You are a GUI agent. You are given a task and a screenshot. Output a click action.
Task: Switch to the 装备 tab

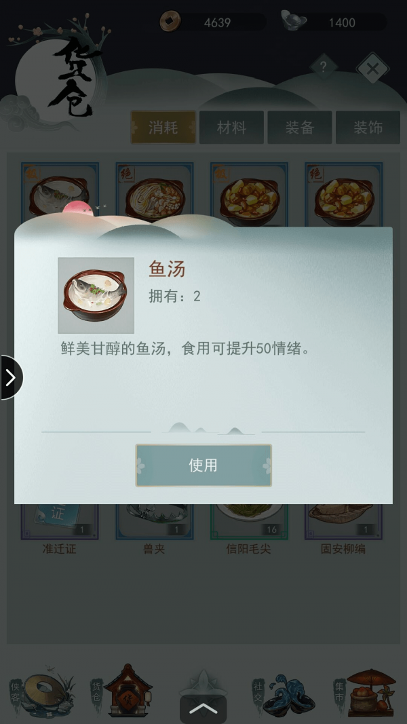click(x=299, y=128)
